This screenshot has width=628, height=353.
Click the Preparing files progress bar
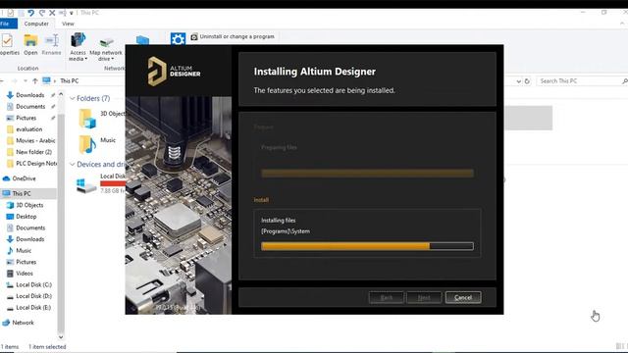[367, 173]
